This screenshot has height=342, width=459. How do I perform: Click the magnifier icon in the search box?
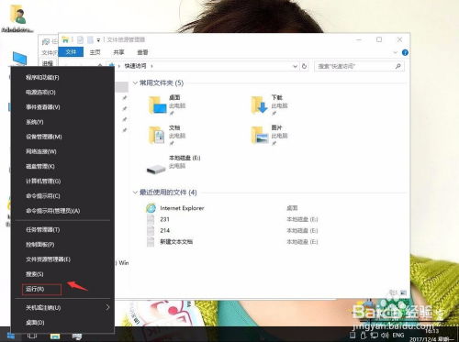click(398, 66)
